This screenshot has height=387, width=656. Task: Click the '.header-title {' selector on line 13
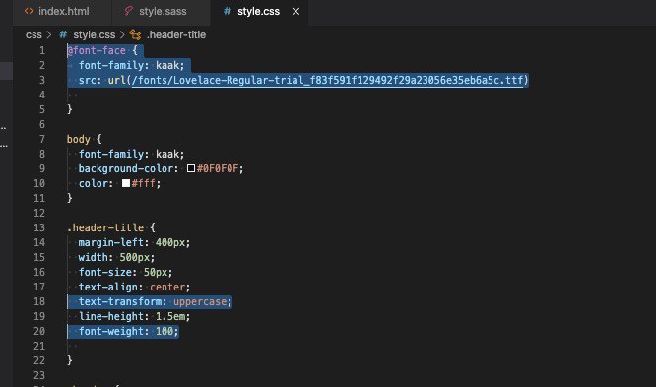tap(111, 227)
